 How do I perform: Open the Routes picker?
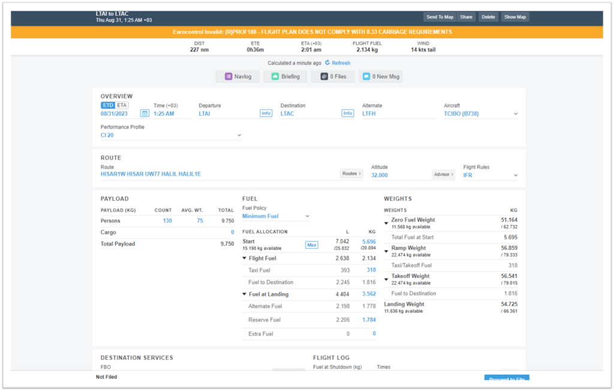351,173
